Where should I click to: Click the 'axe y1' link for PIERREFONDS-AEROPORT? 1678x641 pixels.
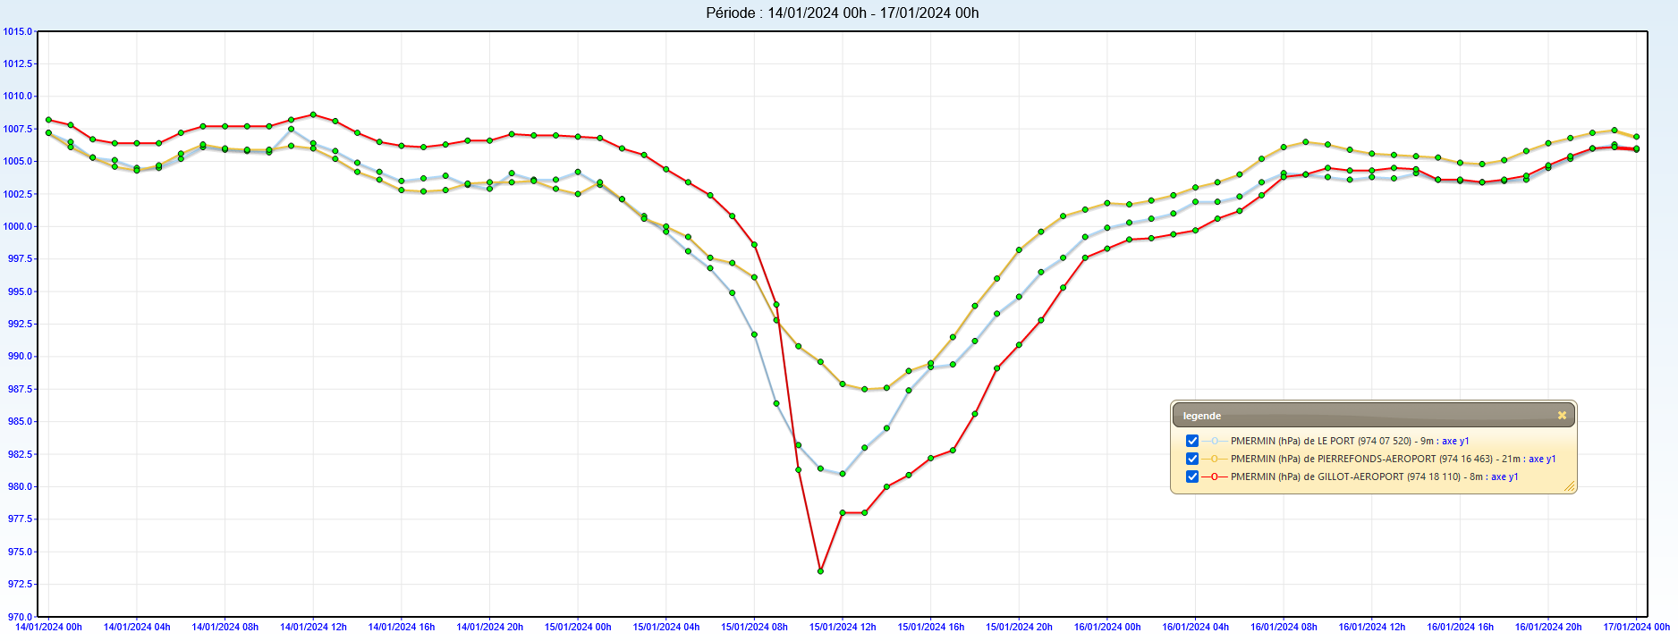[x=1542, y=459]
